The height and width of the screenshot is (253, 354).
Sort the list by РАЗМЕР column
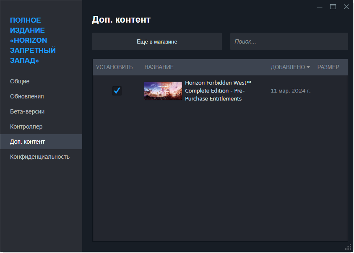tap(328, 67)
